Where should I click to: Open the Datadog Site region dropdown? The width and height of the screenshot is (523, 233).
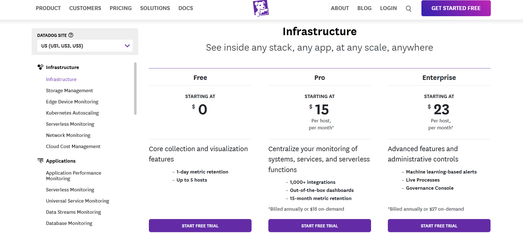(85, 46)
